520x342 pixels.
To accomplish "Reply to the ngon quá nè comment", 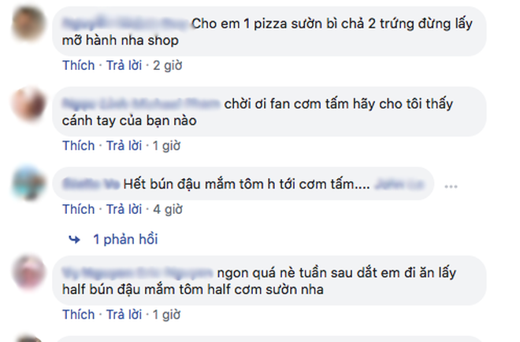I will 124,314.
